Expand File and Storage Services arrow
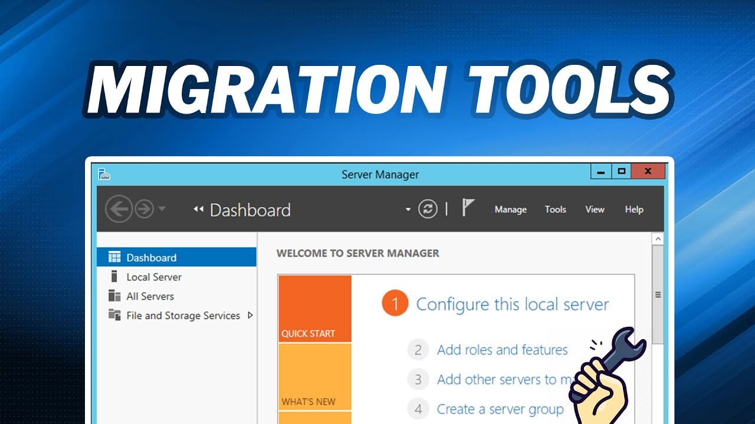 (x=250, y=315)
